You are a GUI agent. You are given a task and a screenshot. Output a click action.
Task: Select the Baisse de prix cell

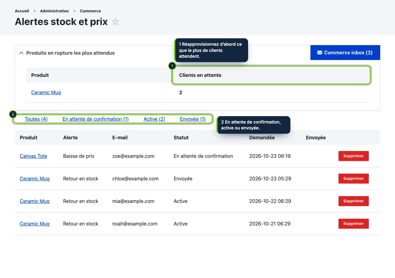tap(79, 156)
